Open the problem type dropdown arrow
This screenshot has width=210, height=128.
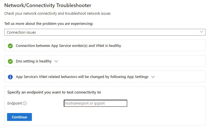click(x=202, y=32)
